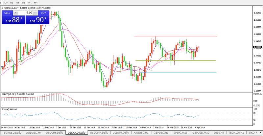This screenshot has width=263, height=136.
Task: Switch to the USDCHF,Daily tab
Action: 54,133
